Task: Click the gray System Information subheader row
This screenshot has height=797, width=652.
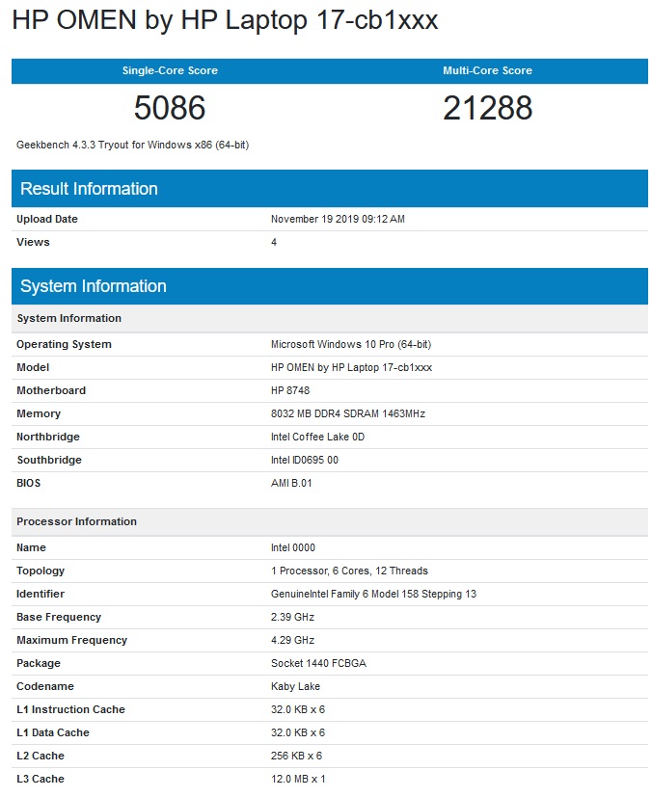Action: [x=330, y=318]
